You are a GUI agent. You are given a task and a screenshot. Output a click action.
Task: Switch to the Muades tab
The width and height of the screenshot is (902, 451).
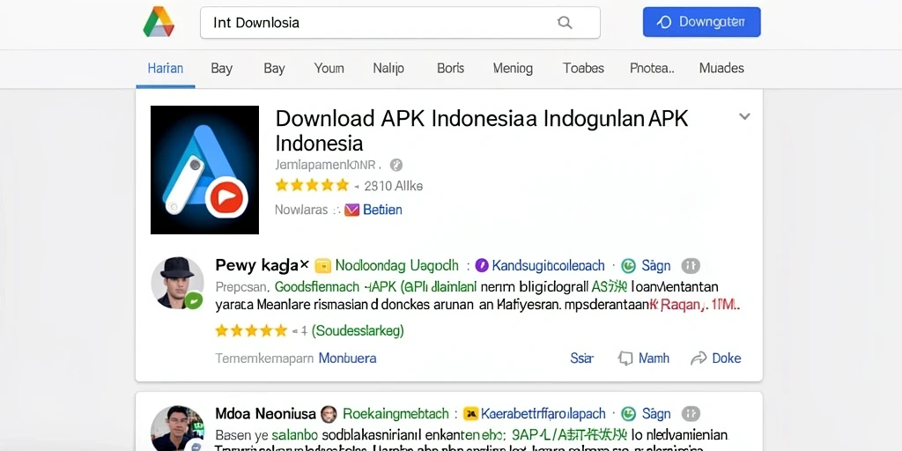[x=721, y=69]
